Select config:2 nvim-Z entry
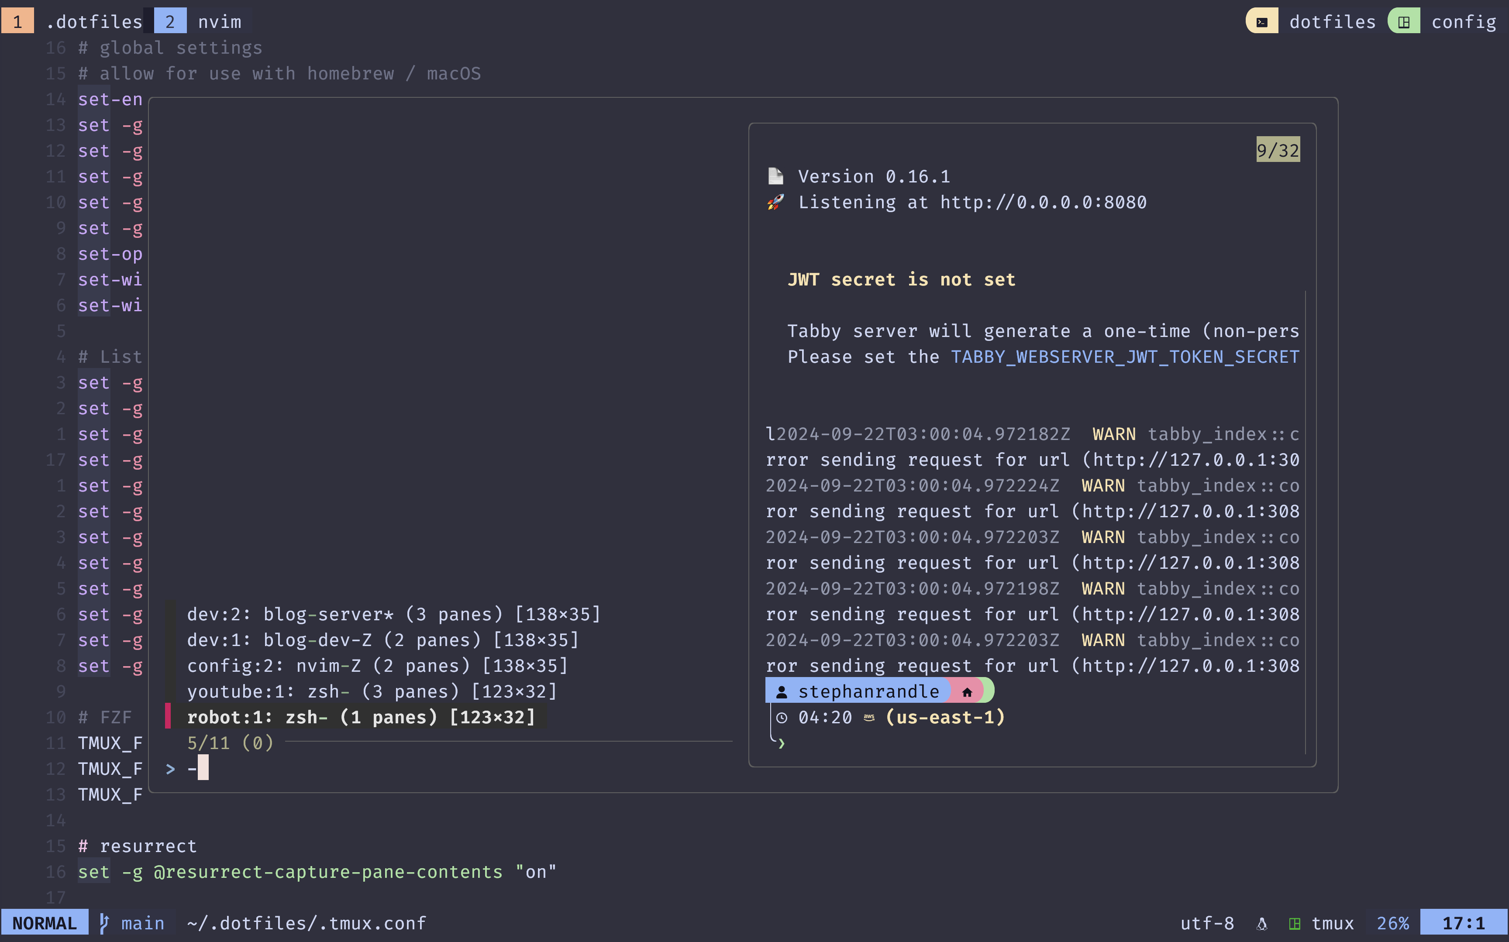 click(x=378, y=665)
